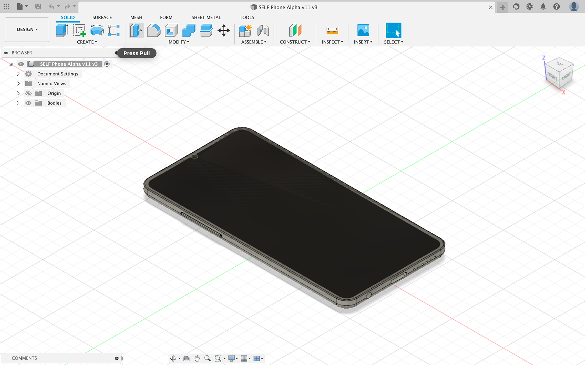Open the Help question mark icon
This screenshot has height=365, width=585.
(556, 6)
